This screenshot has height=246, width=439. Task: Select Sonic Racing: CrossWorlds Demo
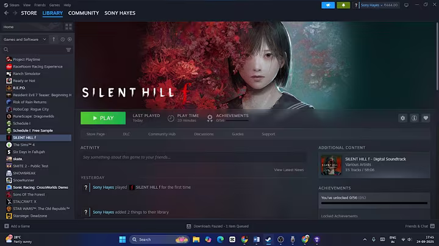point(37,188)
